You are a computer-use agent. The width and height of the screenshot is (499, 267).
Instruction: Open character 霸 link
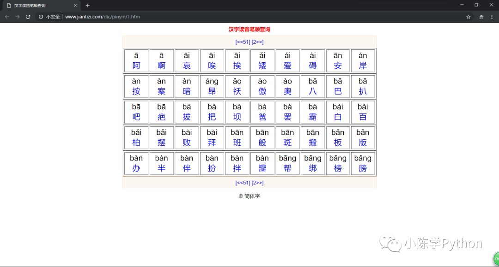[313, 117]
